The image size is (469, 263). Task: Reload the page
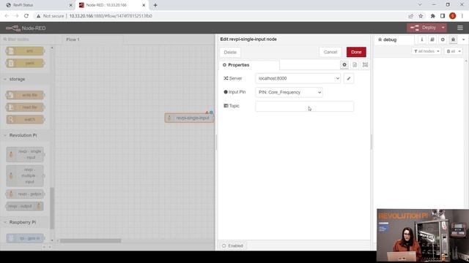click(26, 16)
